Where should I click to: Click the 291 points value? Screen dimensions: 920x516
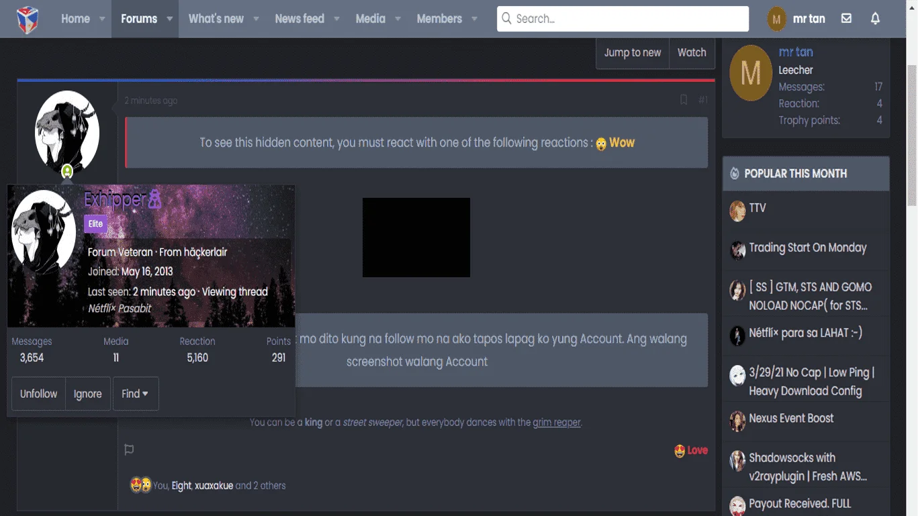(x=279, y=358)
